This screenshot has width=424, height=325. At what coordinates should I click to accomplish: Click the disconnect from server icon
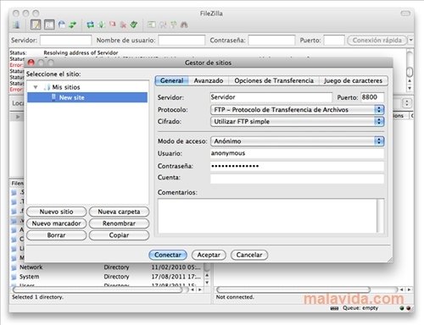[x=123, y=25]
